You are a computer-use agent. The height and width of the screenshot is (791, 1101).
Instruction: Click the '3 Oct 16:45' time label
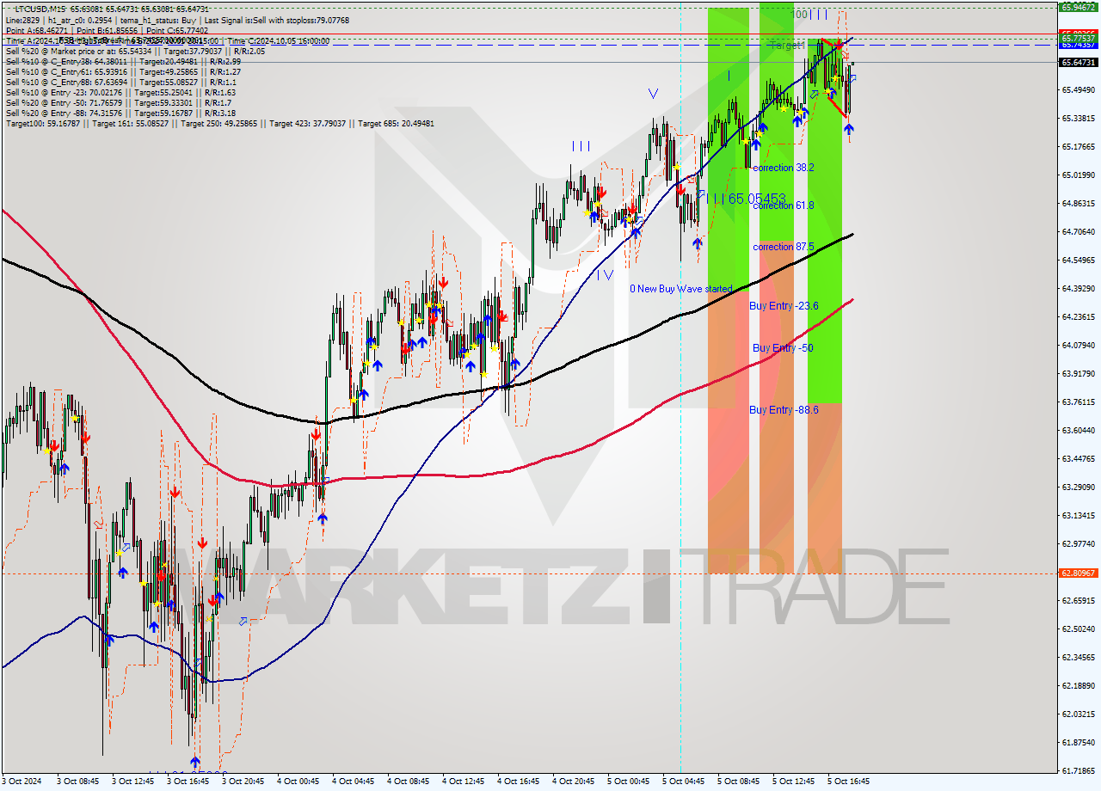(x=188, y=782)
